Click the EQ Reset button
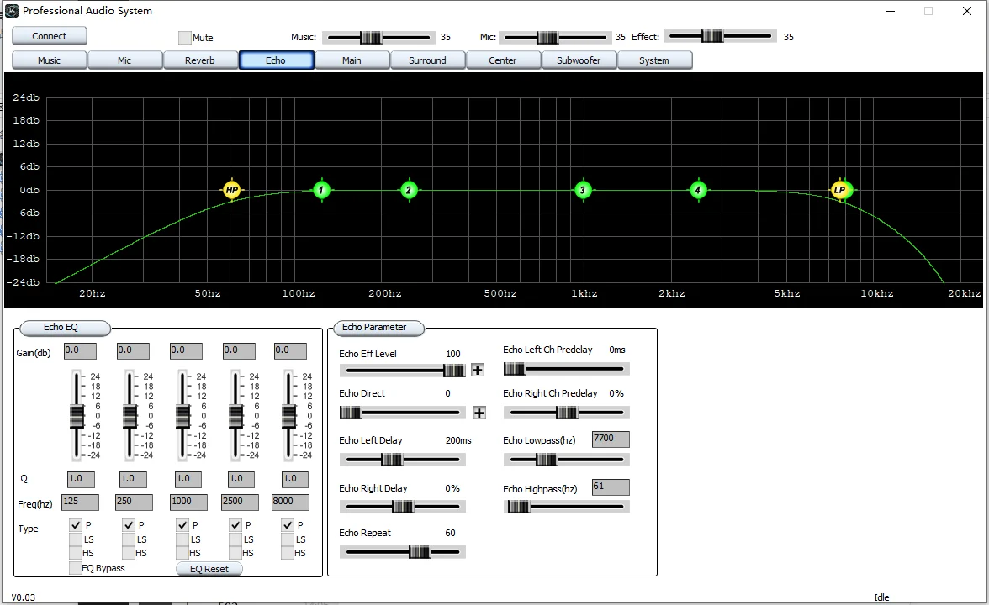Viewport: 989px width, 605px height. pos(209,569)
